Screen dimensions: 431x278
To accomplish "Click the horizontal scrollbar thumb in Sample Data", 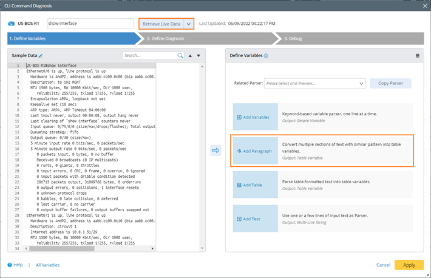I will tap(62, 249).
